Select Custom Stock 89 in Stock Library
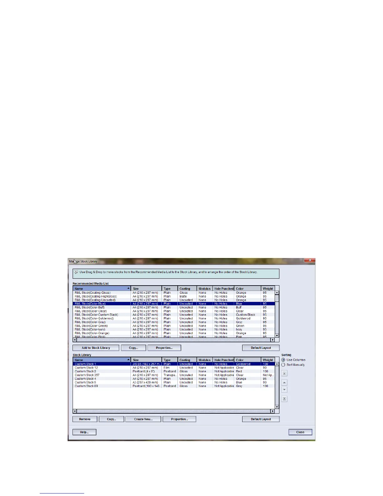383x496 pixels. pyautogui.click(x=174, y=386)
